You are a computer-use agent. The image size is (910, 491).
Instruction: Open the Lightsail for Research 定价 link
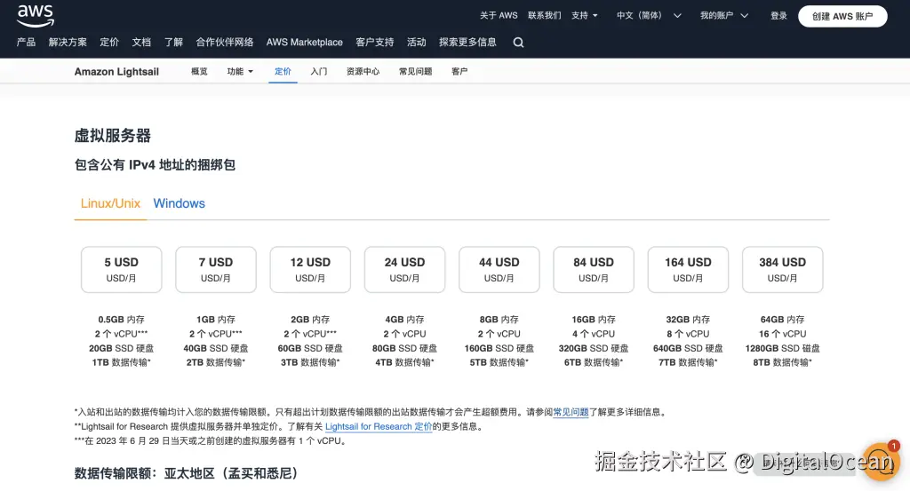point(379,427)
